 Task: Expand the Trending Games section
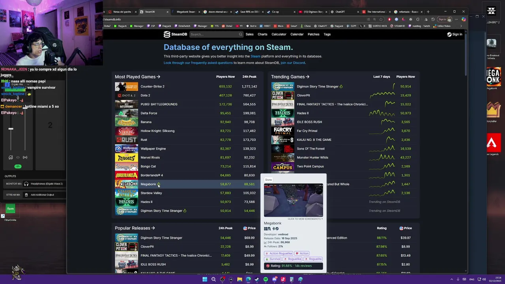pyautogui.click(x=290, y=77)
